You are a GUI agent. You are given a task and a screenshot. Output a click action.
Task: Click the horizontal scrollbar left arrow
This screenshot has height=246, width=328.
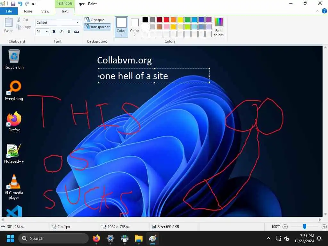coord(3,220)
